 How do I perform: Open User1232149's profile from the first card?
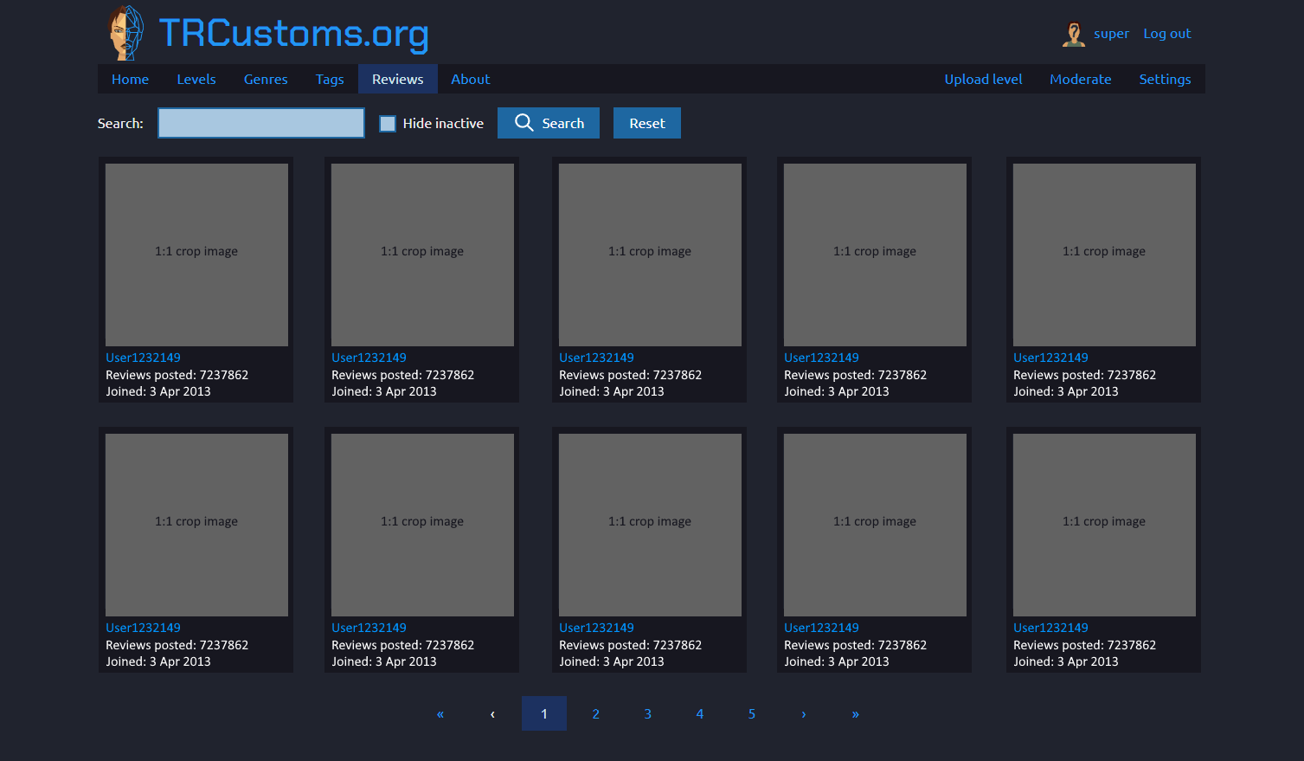(143, 357)
